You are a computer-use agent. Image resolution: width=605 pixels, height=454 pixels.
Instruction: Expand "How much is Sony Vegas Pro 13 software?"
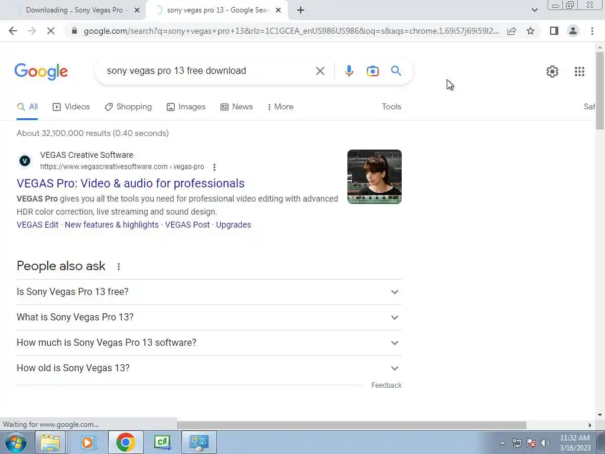click(209, 343)
